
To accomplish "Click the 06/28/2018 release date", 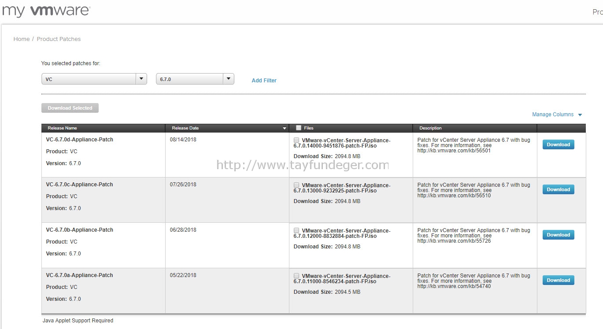I will (x=183, y=230).
